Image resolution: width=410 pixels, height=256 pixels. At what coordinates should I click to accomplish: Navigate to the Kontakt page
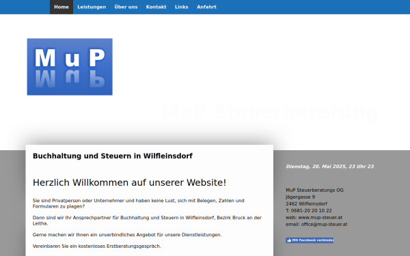[156, 7]
